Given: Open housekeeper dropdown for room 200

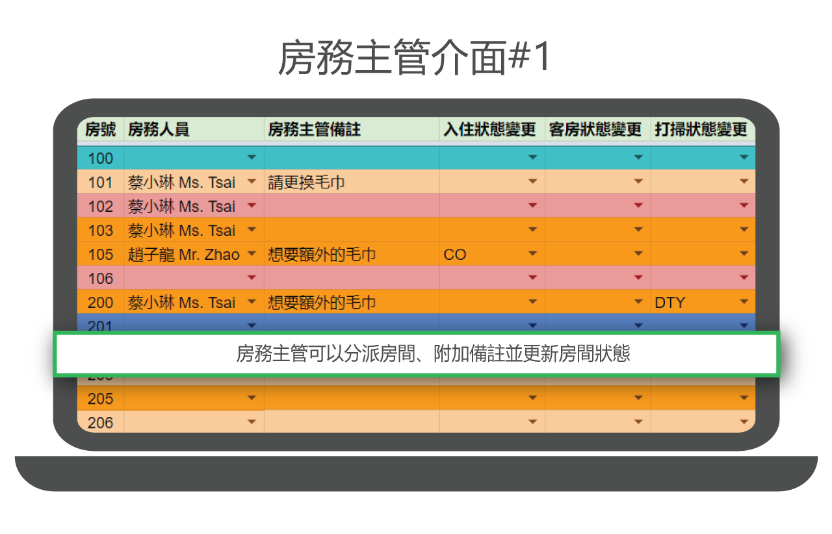Looking at the screenshot, I should coord(252,302).
